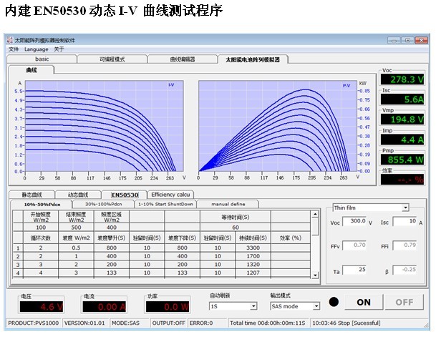441x337 pixels.
Task: Open the Language menu
Action: (36, 49)
